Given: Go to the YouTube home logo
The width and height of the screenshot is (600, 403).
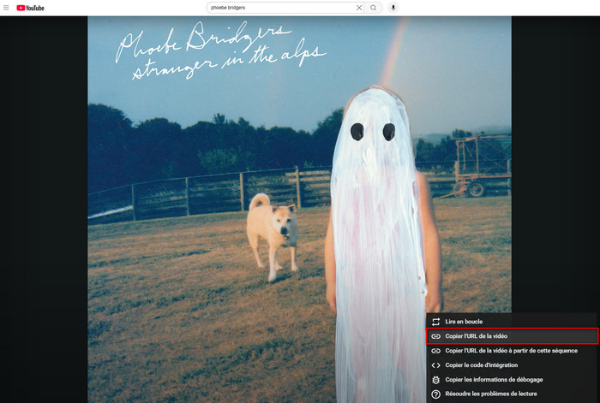Looking at the screenshot, I should coord(31,8).
